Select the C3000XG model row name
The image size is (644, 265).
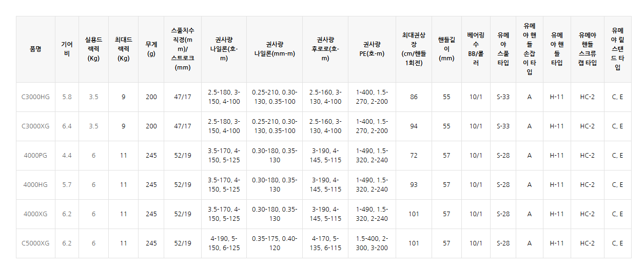coord(35,126)
